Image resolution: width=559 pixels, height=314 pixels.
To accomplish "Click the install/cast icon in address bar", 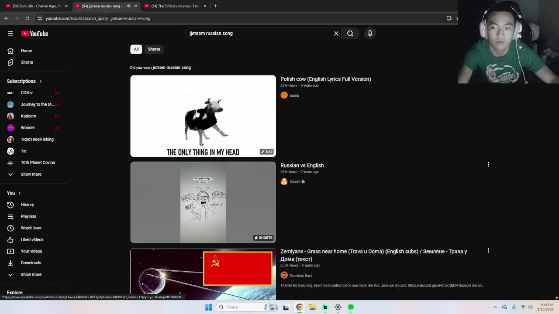I will tap(449, 18).
